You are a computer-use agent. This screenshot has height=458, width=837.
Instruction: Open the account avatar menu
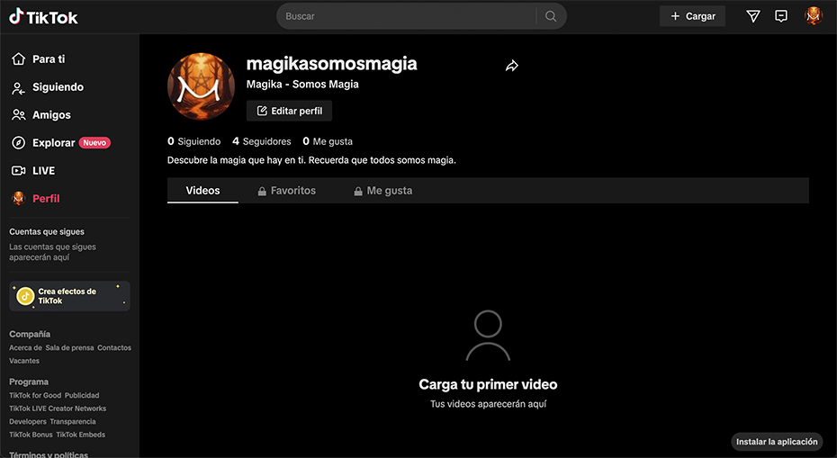tap(814, 16)
